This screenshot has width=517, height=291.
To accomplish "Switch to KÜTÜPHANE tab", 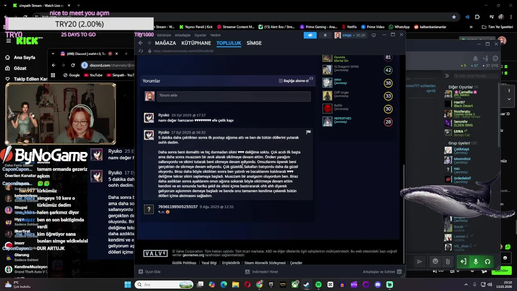I will 196,43.
